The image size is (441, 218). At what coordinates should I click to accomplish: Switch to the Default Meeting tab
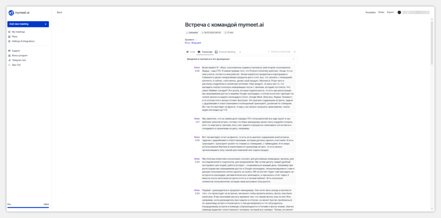(x=225, y=52)
